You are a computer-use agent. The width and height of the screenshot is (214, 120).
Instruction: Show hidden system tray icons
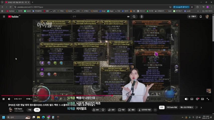coord(182,117)
